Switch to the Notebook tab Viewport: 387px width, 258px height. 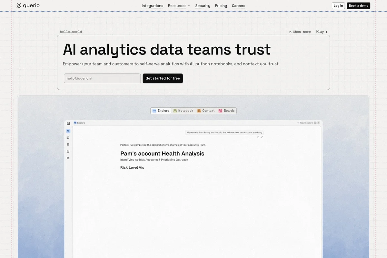pyautogui.click(x=183, y=111)
